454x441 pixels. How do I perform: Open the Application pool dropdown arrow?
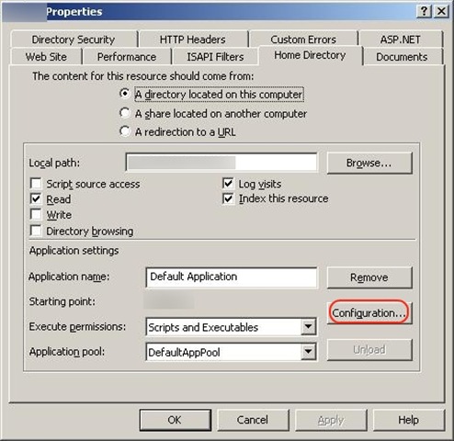click(308, 352)
